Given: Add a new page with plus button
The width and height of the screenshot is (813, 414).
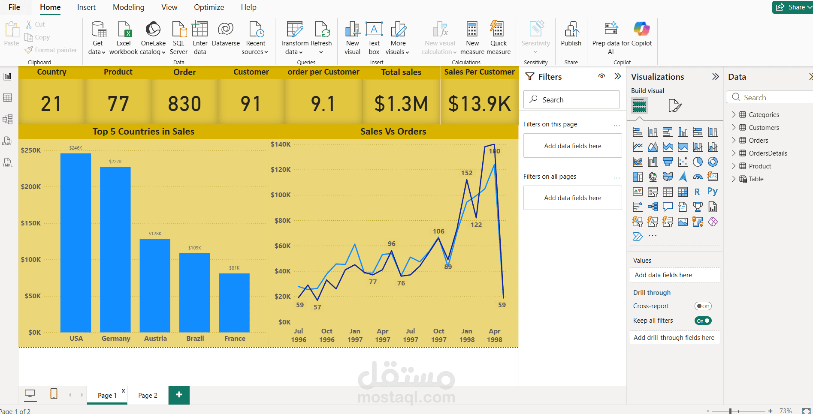Looking at the screenshot, I should point(179,395).
